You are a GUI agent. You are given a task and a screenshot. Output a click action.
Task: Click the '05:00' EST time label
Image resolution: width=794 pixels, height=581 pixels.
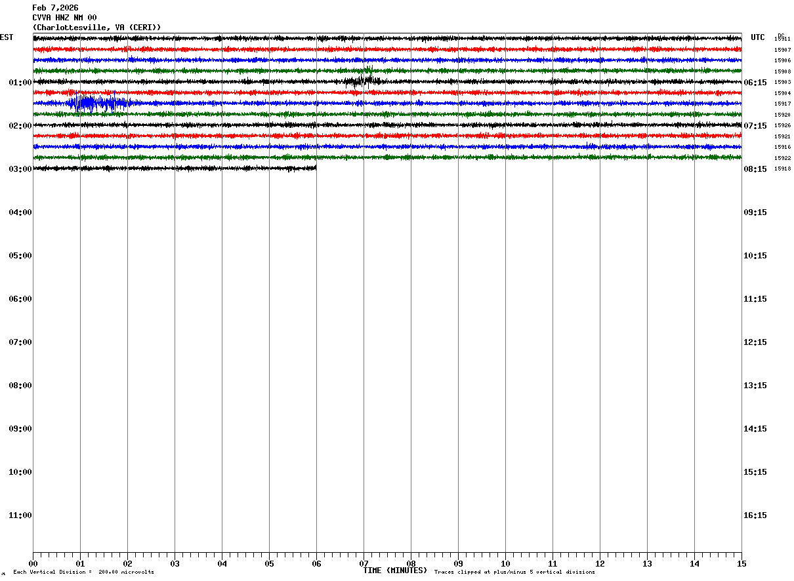(x=20, y=256)
